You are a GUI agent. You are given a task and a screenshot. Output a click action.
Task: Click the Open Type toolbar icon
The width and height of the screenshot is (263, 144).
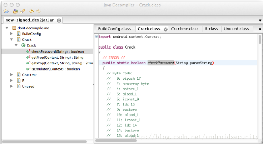point(15,11)
